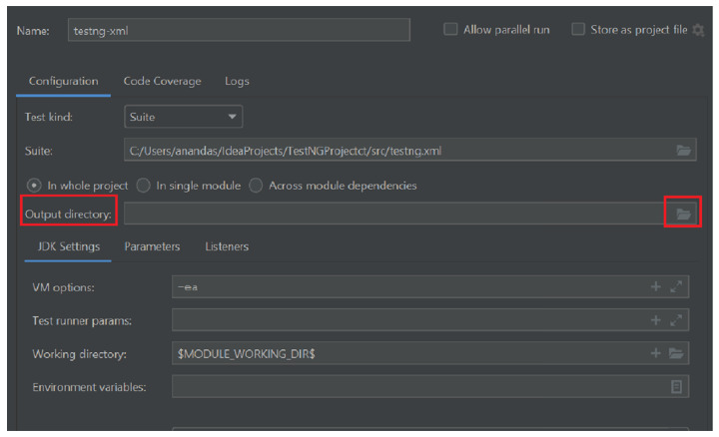
Task: Browse for the Working directory folder
Action: coord(676,353)
